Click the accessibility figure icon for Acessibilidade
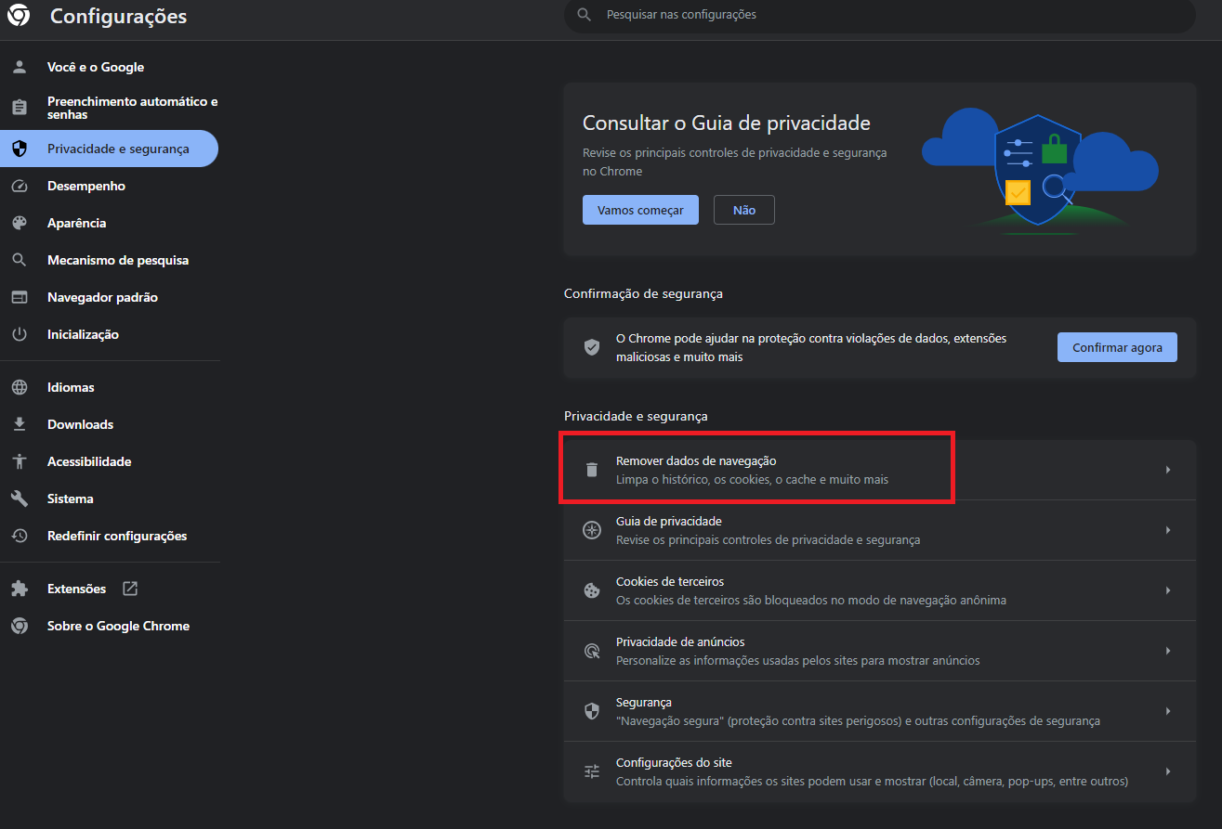Screen dimensions: 1222x829 tap(19, 461)
